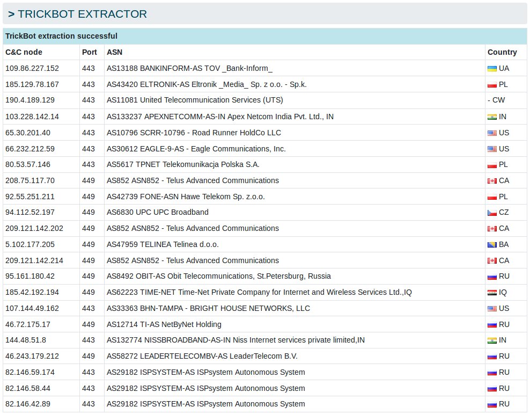The width and height of the screenshot is (530, 414).
Task: Click the Russia flag in the 82.146.58.44 row
Action: point(492,389)
